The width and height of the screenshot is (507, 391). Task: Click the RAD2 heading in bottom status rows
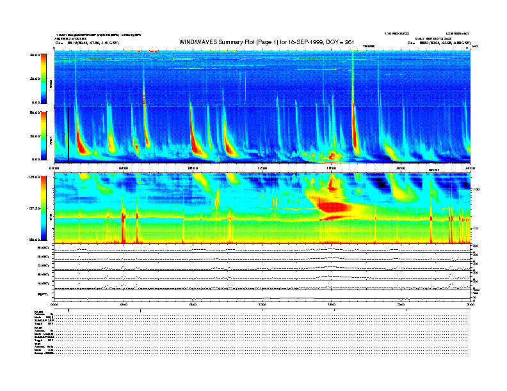click(x=39, y=312)
